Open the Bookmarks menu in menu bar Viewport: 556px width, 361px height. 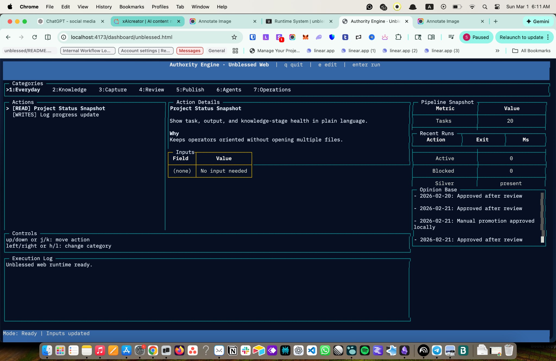click(132, 7)
